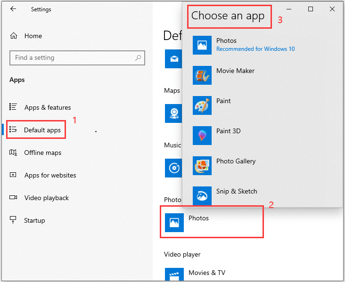Screen dimensions: 345x282
Task: Minimize the Settings window
Action: (x=289, y=9)
